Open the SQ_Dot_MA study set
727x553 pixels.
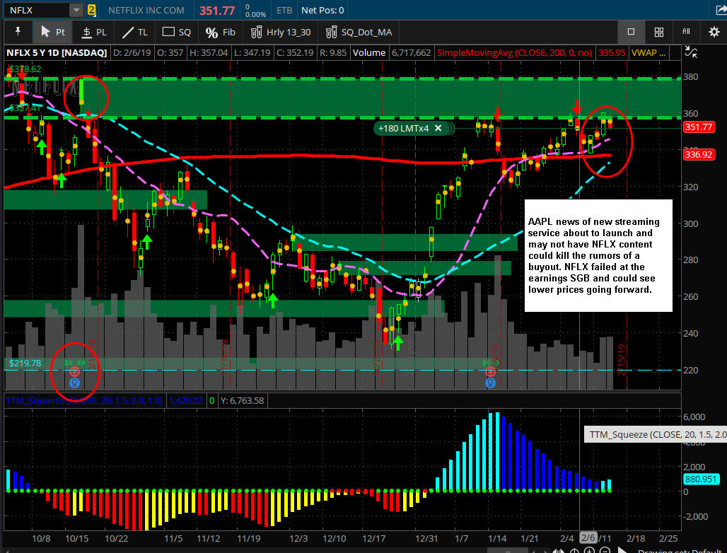[x=359, y=32]
